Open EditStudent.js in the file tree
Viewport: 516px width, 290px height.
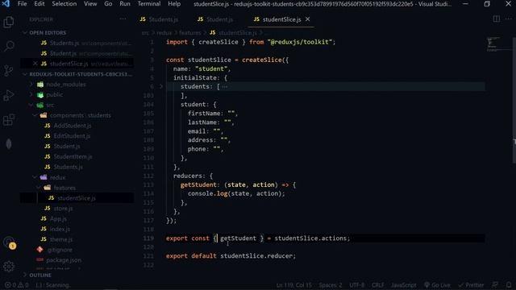click(72, 136)
